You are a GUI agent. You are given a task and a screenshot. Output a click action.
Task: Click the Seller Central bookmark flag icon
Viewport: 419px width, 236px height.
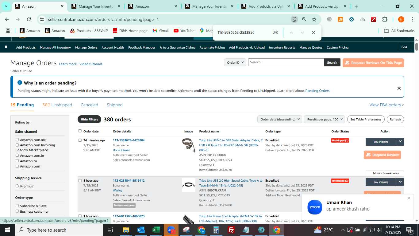(x=6, y=47)
